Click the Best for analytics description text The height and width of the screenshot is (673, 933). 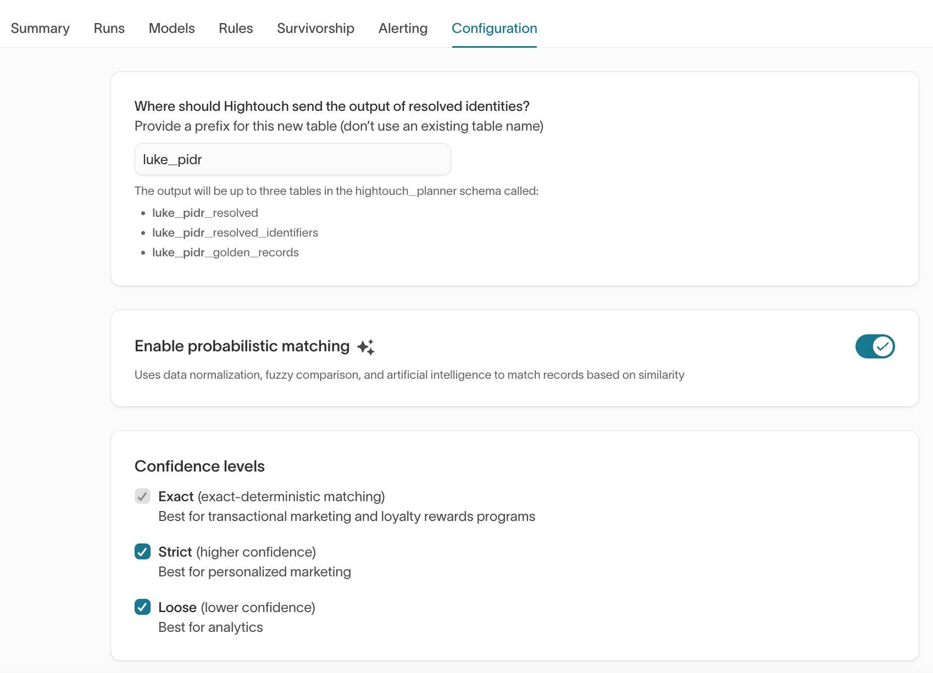[210, 627]
